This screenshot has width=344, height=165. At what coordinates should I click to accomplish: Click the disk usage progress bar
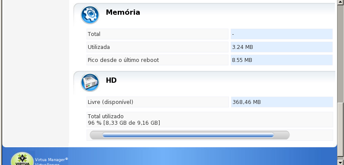[x=190, y=135]
